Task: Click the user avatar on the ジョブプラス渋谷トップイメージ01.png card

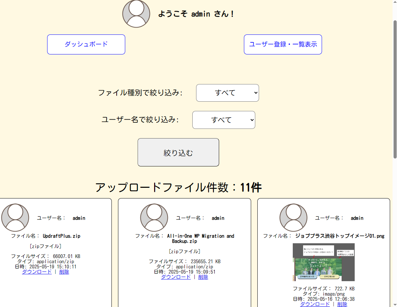Action: coord(293,217)
